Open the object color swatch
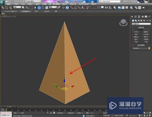 tap(149, 48)
